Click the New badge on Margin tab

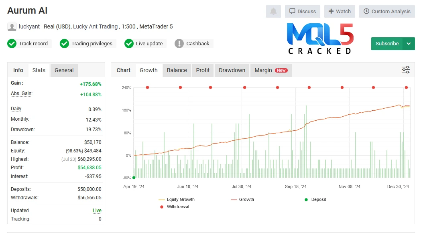coord(281,70)
